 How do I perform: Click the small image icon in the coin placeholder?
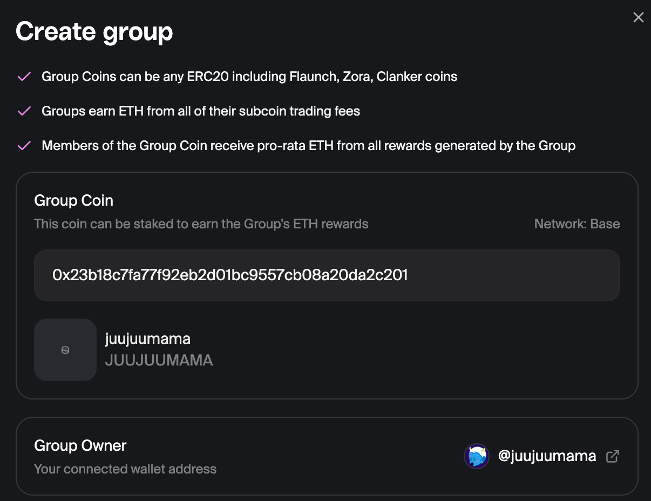tap(65, 350)
